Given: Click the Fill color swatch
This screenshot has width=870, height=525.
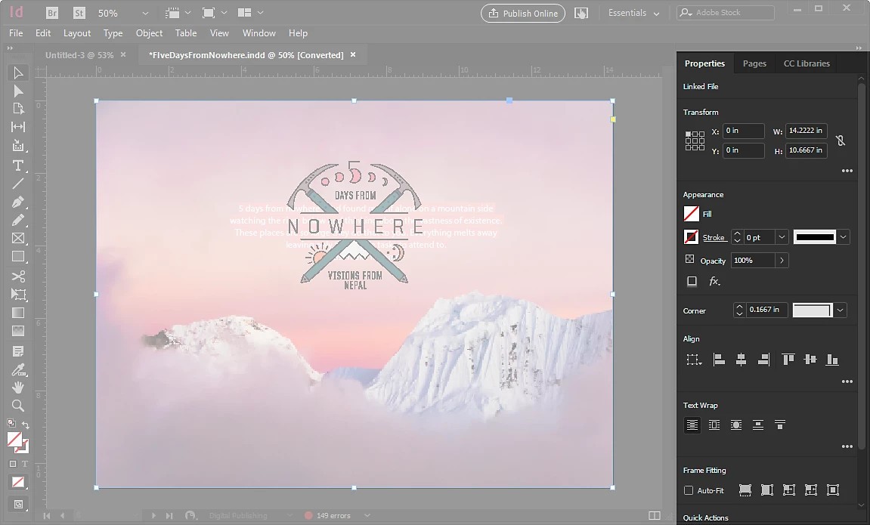Looking at the screenshot, I should click(691, 214).
